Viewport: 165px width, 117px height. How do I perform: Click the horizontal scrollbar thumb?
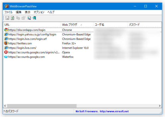pyautogui.click(x=42, y=106)
